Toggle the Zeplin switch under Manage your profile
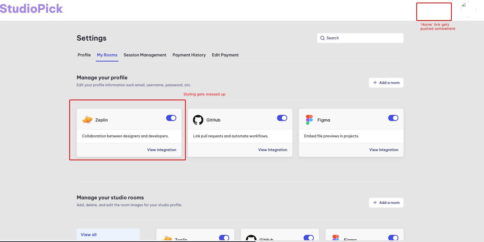Image resolution: width=484 pixels, height=242 pixels. 171,118
